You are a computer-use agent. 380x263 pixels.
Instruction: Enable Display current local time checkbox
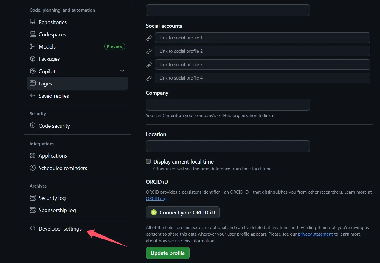(148, 161)
